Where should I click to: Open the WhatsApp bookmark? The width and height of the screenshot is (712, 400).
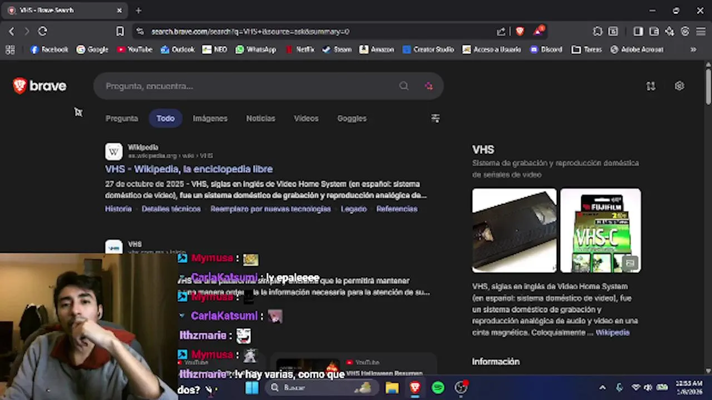[256, 49]
